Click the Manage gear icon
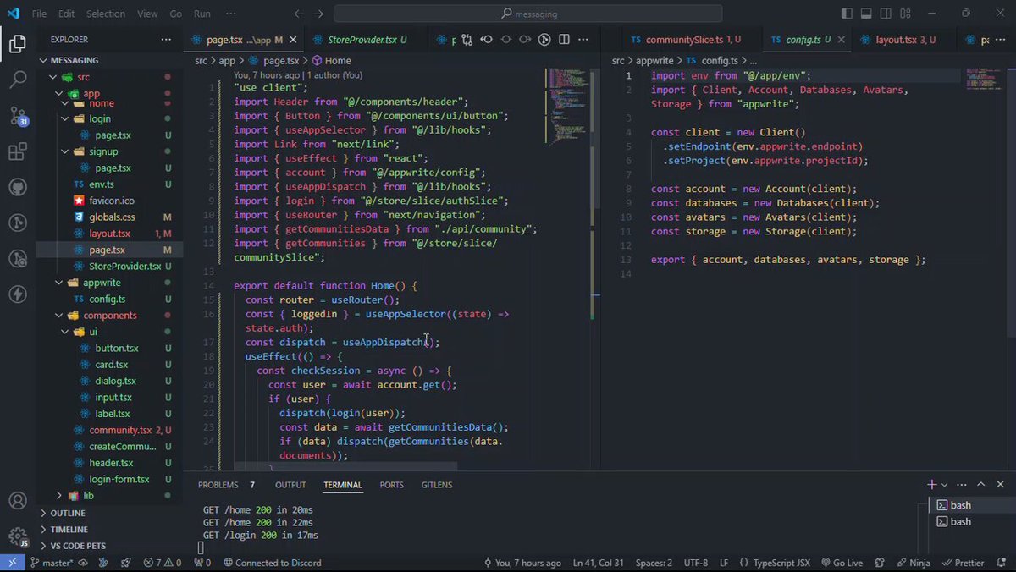Image resolution: width=1016 pixels, height=572 pixels. click(x=18, y=536)
